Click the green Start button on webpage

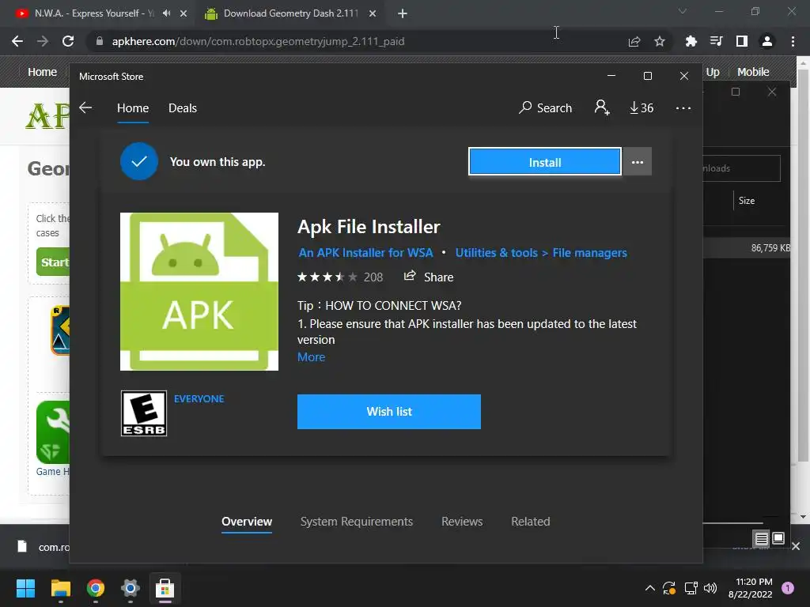point(53,262)
